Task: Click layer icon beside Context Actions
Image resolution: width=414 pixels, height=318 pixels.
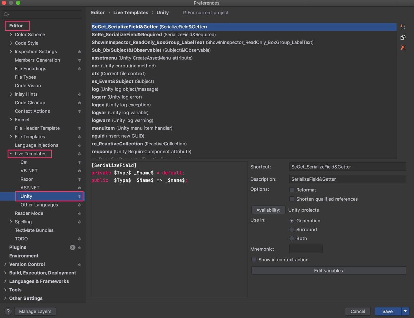Action: click(79, 111)
